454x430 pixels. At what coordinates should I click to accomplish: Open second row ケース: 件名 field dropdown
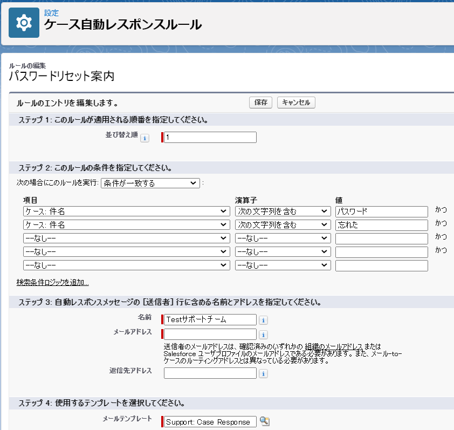(127, 224)
